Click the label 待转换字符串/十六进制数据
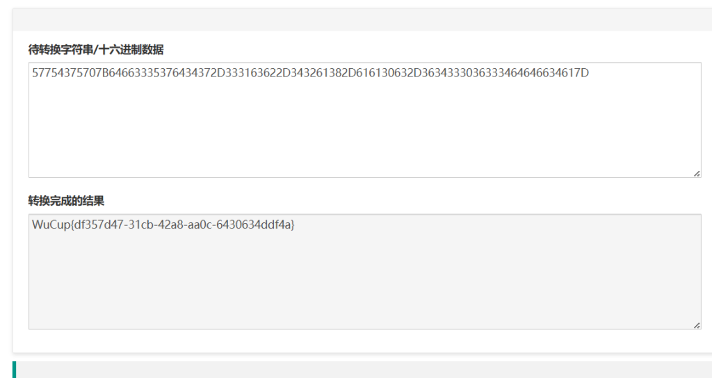The width and height of the screenshot is (712, 378). coord(96,49)
